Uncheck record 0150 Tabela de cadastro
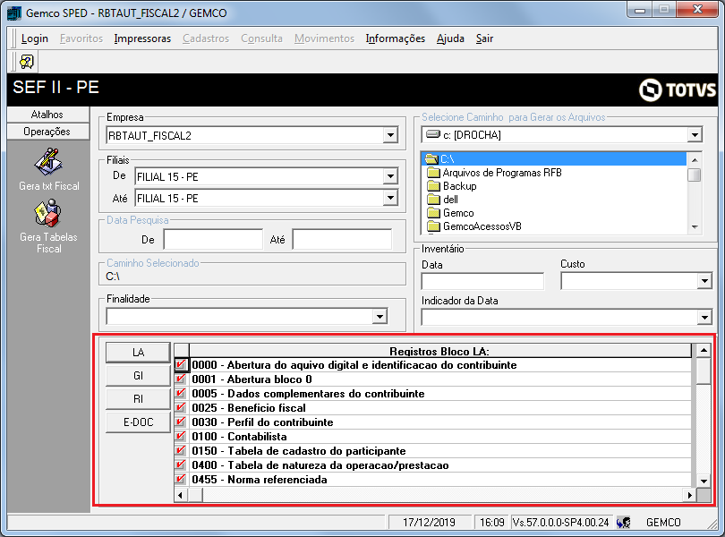Screen dimensions: 725x537 (x=181, y=451)
